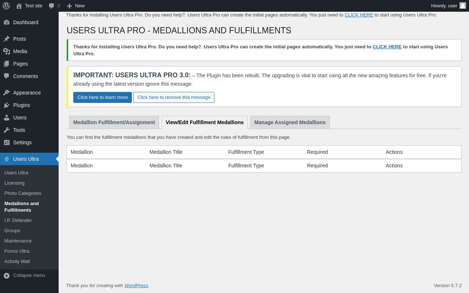Open the WordPress link in footer
This screenshot has height=293, width=469.
point(136,286)
